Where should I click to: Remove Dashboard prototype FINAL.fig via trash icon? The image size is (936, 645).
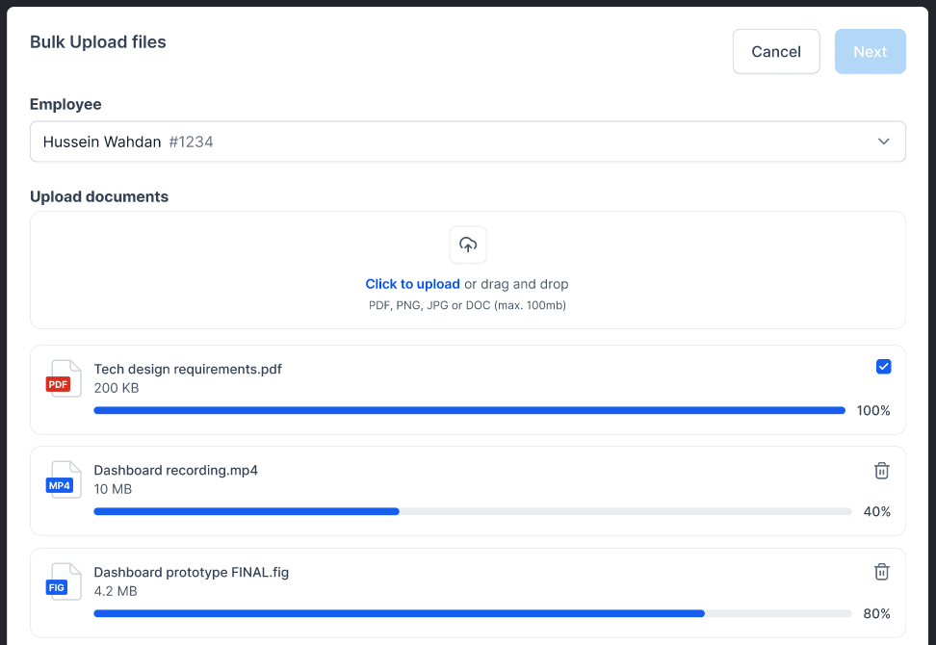881,572
